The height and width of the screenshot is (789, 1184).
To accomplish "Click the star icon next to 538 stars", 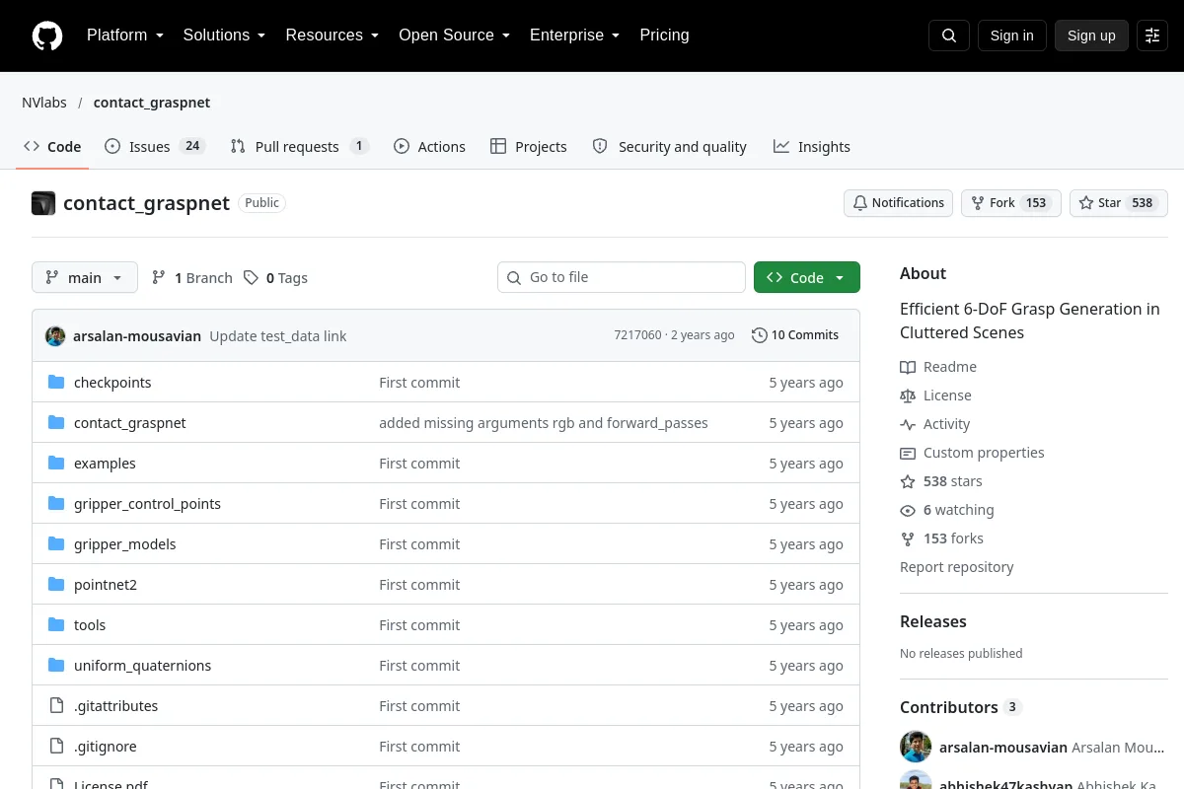I will [x=908, y=481].
